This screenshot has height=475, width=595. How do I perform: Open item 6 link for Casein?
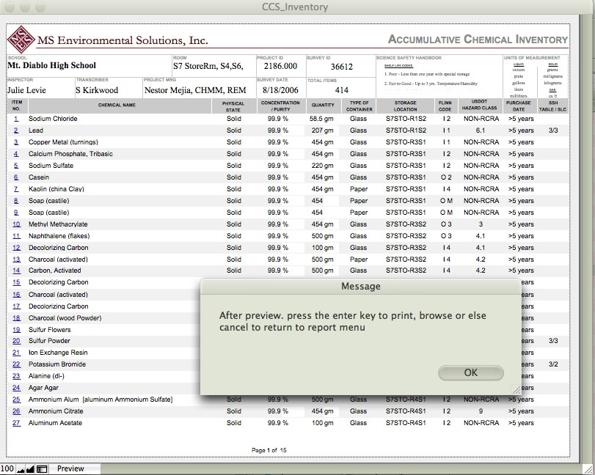pos(16,177)
